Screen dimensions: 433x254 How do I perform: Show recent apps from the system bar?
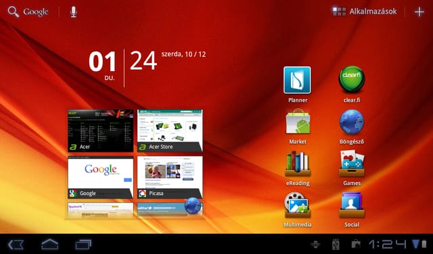(83, 245)
